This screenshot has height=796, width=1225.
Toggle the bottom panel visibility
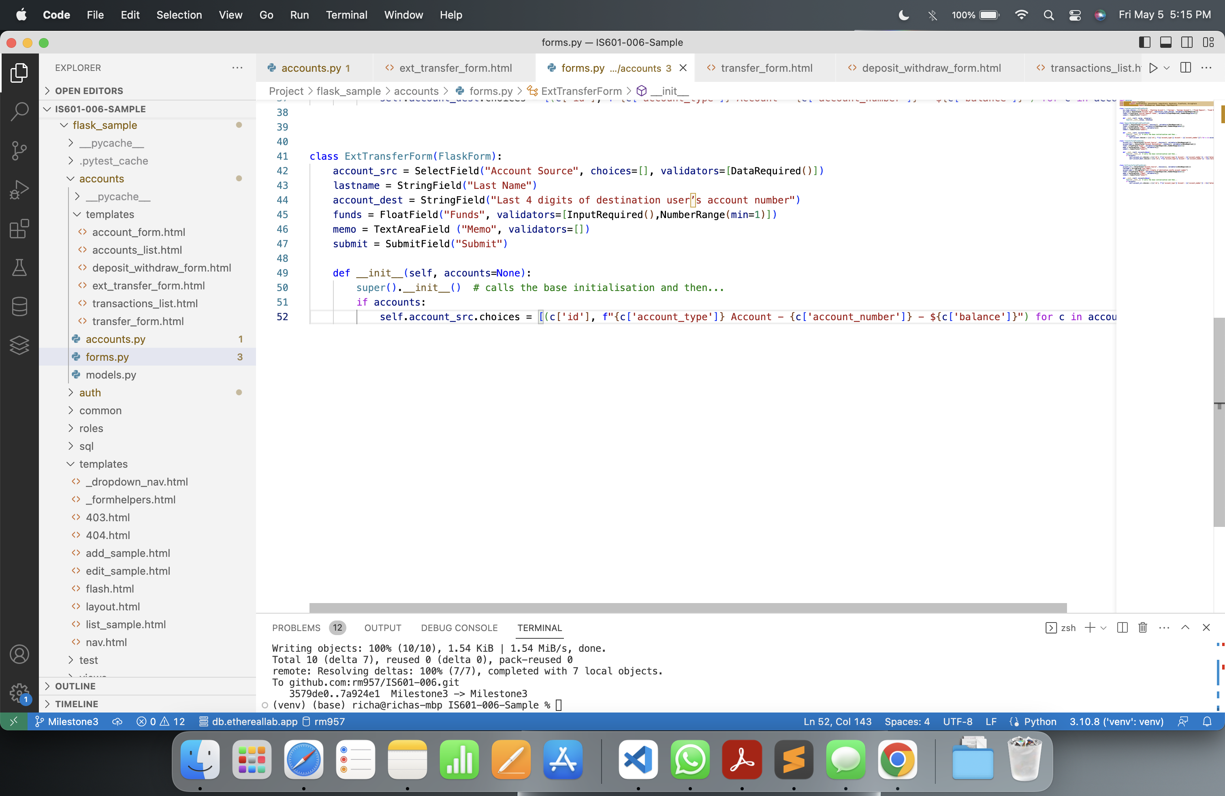[1166, 42]
